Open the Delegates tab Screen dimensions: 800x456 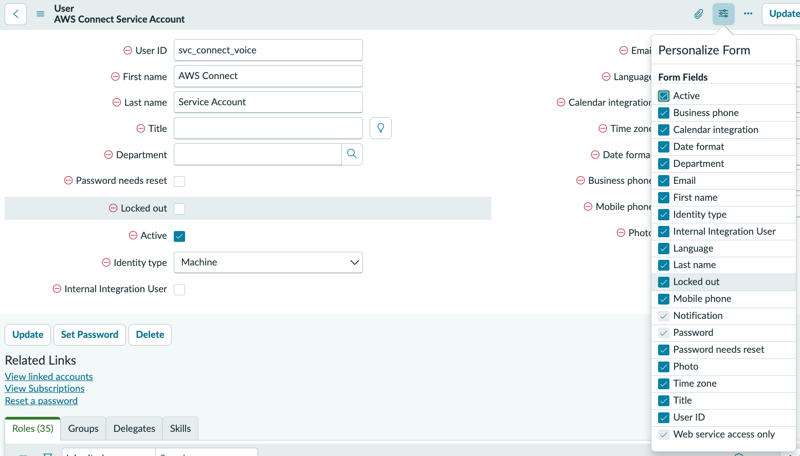pos(134,429)
